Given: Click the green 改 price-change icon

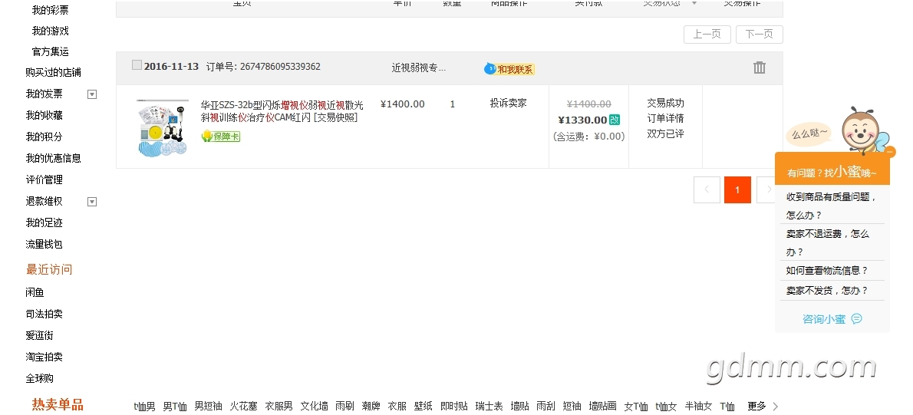Looking at the screenshot, I should click(615, 120).
